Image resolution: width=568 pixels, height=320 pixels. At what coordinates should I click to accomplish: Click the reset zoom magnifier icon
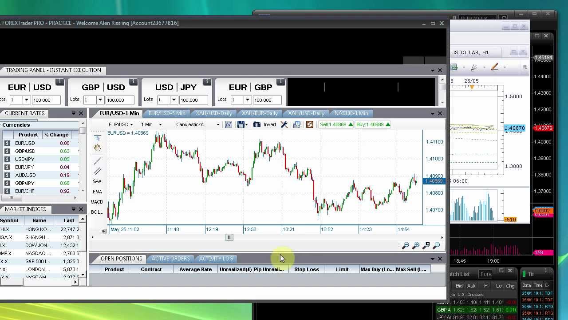[436, 246]
